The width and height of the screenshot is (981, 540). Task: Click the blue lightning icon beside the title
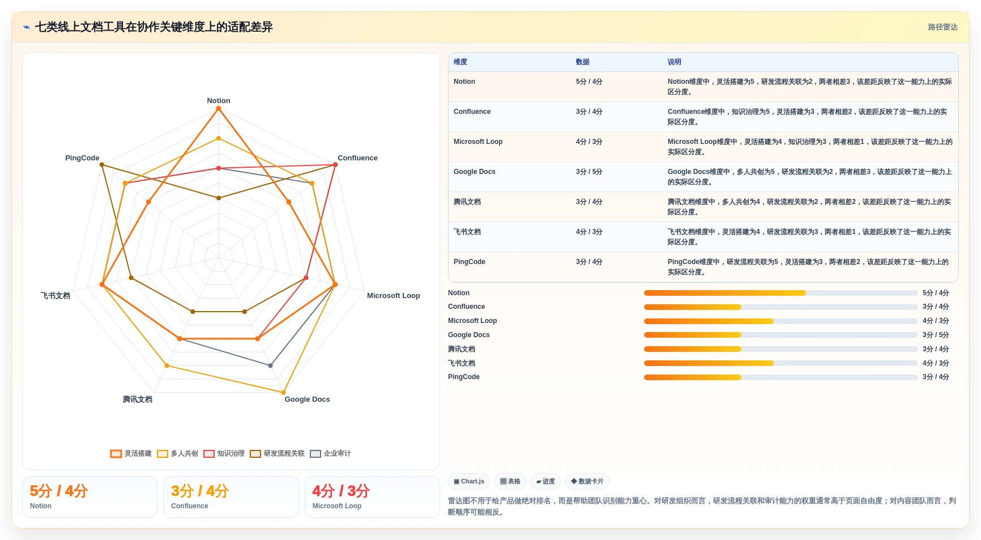[x=27, y=27]
